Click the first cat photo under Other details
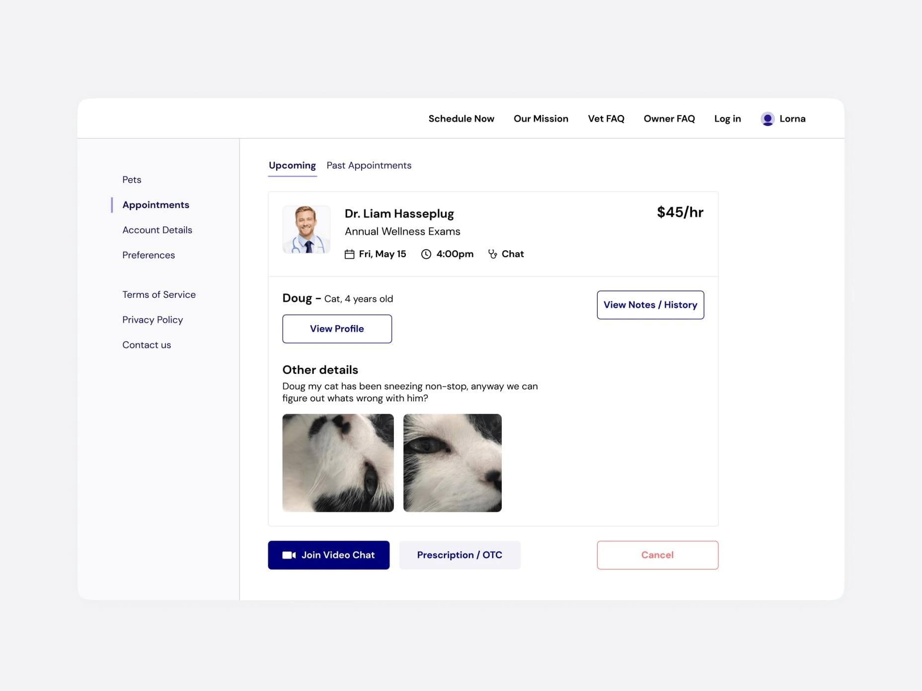The height and width of the screenshot is (691, 922). [337, 463]
